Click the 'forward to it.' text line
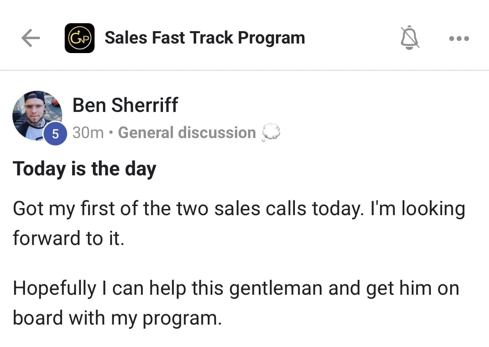489x347 pixels. tap(68, 238)
